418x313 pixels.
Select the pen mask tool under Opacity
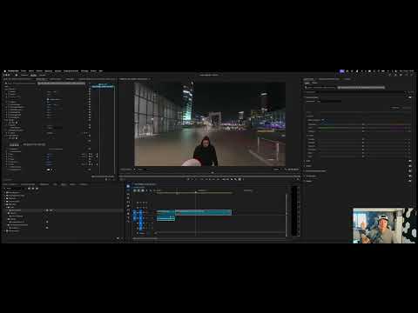(x=17, y=123)
